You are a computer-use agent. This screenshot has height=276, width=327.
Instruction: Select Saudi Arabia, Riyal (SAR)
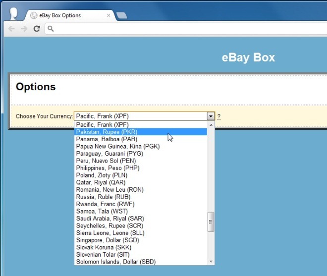point(141,219)
